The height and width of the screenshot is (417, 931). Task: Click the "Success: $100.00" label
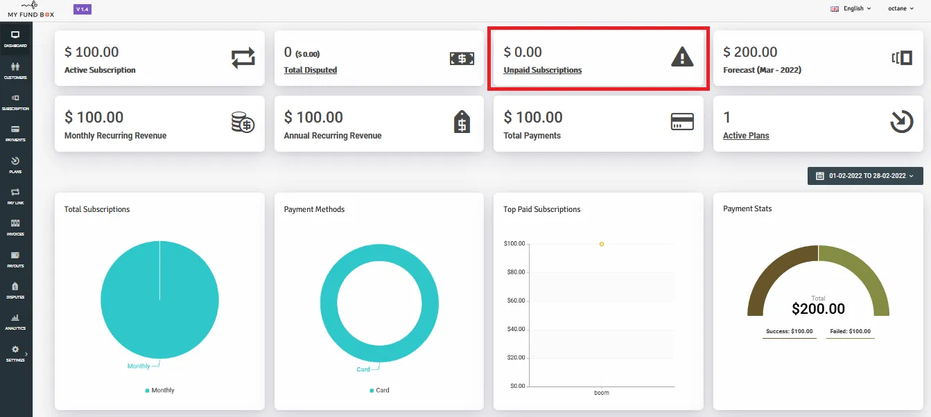[x=790, y=332]
